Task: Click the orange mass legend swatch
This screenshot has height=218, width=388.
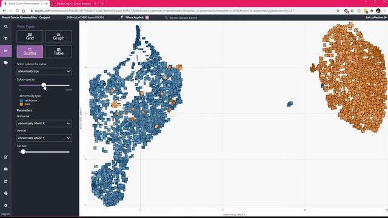Action: [21, 104]
